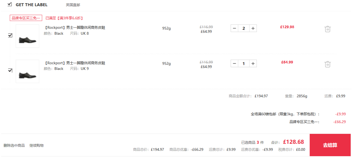This screenshot has height=161, width=356.
Task: Delete the UK 9 Rockport shoe item
Action: click(327, 64)
